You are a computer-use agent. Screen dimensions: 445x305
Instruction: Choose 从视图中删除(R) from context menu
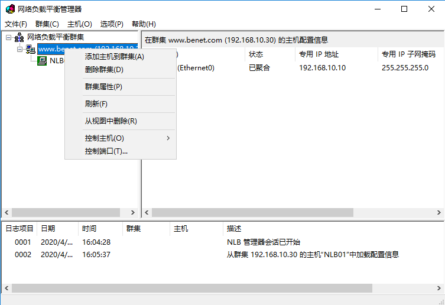pos(121,121)
